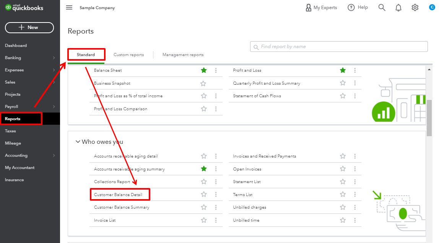The width and height of the screenshot is (439, 243).
Task: Open the Collections Report
Action: coord(112,182)
